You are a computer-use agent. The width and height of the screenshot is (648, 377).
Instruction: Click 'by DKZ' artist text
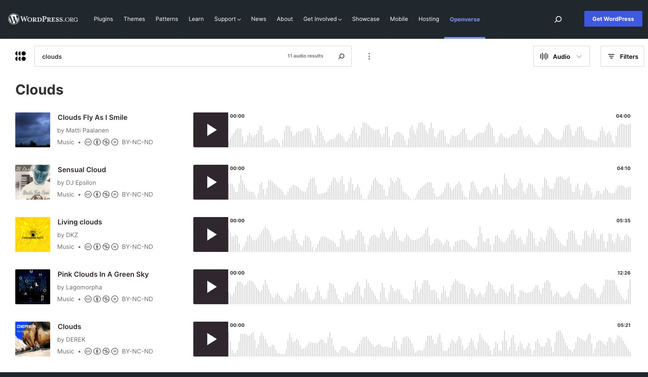(x=68, y=235)
